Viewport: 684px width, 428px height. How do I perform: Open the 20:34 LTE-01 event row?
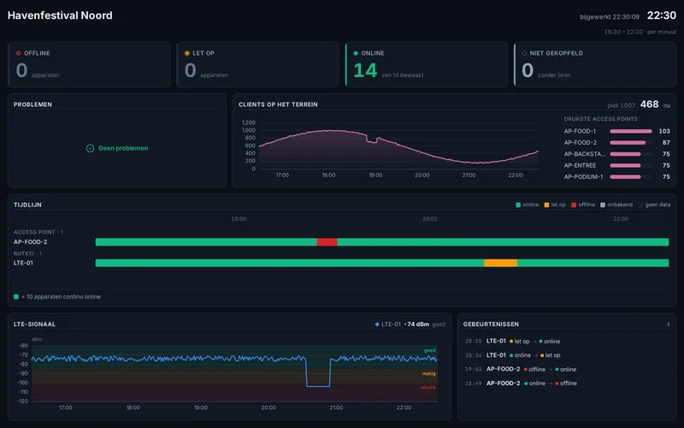[x=567, y=355]
